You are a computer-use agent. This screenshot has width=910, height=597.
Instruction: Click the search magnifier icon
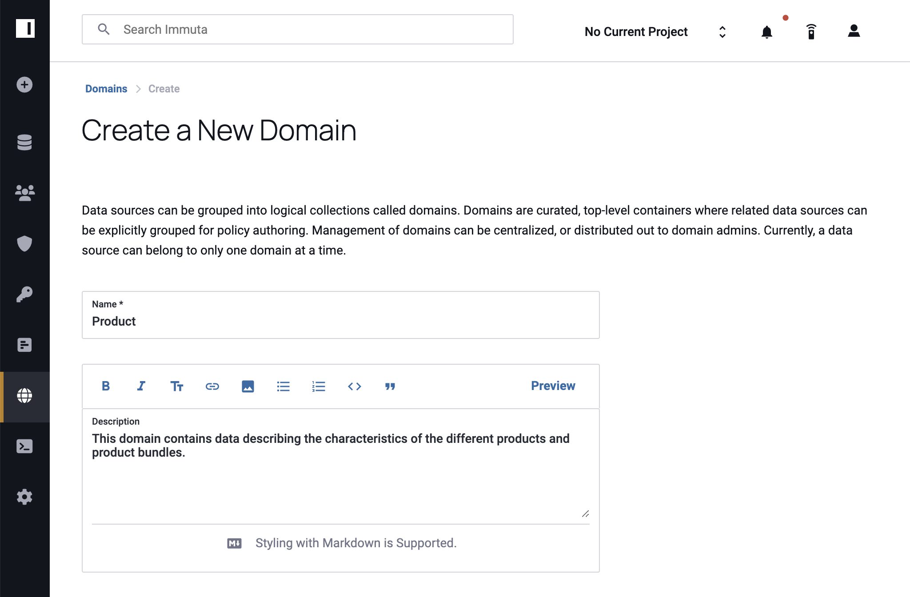coord(104,29)
